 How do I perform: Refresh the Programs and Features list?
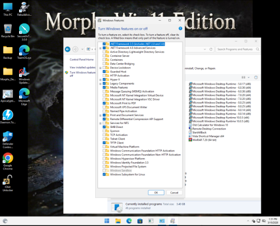211,49
